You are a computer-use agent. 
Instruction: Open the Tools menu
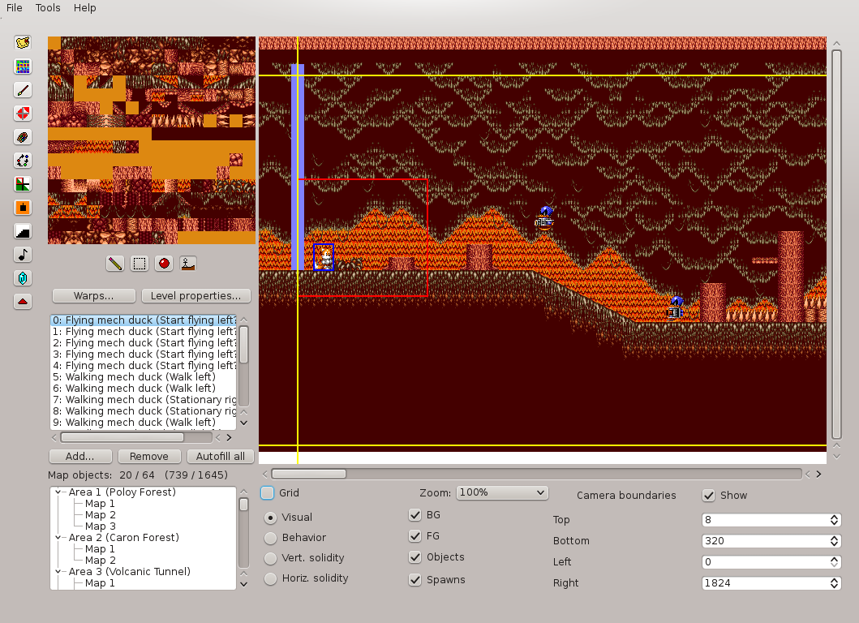(48, 8)
